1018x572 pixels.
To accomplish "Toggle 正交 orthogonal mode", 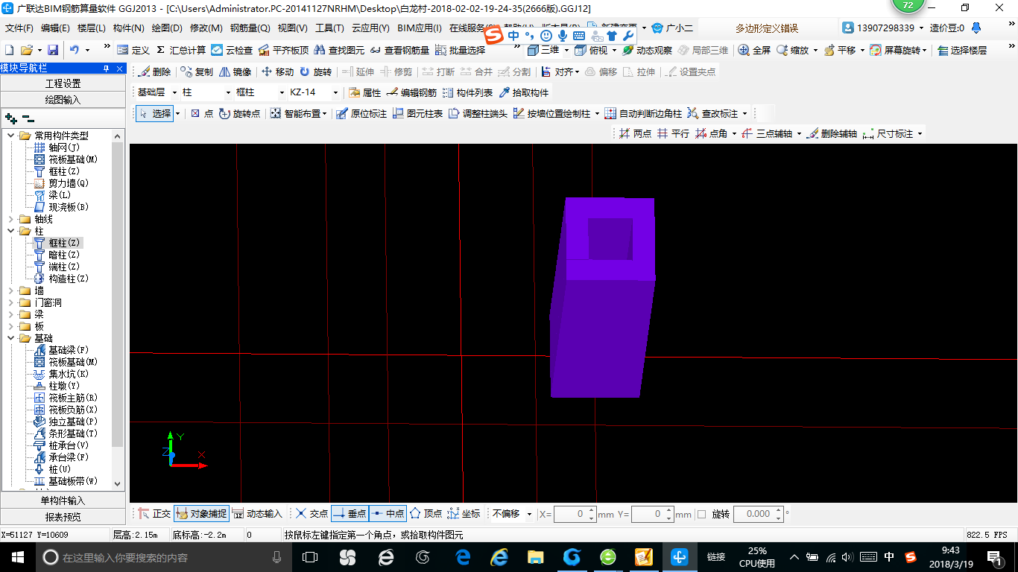I will [x=154, y=513].
